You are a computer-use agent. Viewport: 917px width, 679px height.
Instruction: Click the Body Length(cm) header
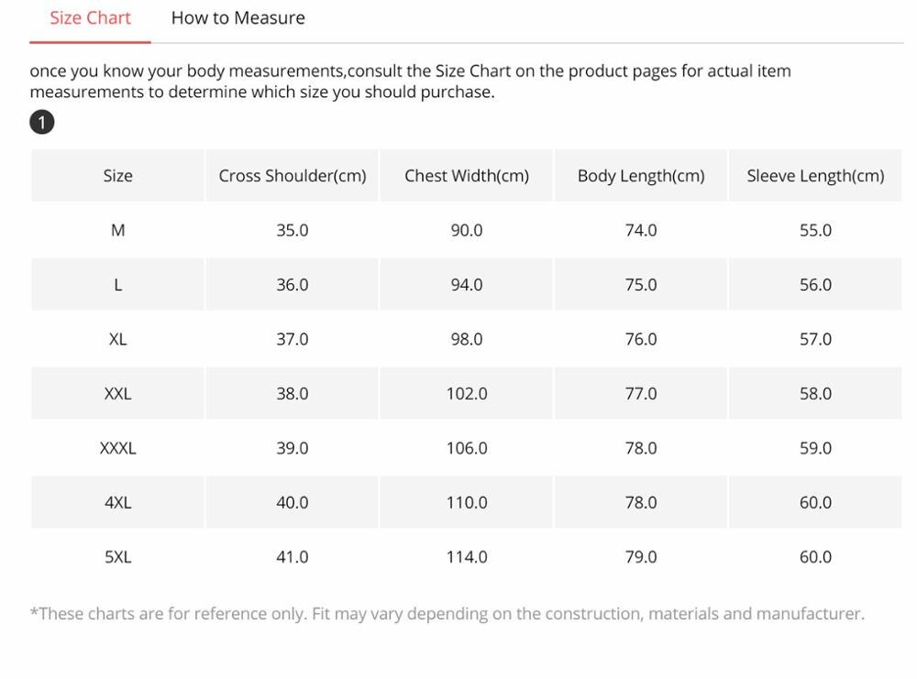(x=641, y=175)
